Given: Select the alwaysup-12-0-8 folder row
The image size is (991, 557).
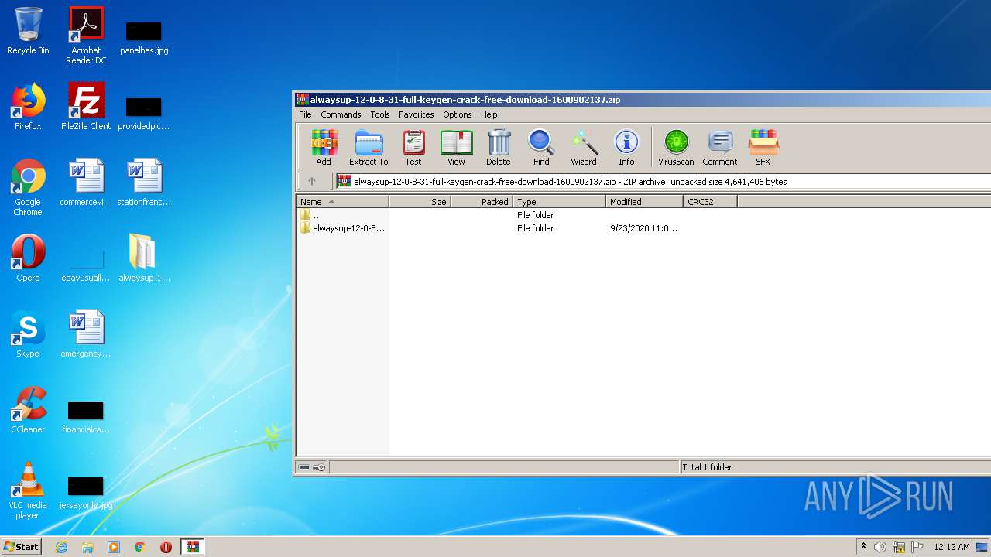Looking at the screenshot, I should pyautogui.click(x=643, y=228).
